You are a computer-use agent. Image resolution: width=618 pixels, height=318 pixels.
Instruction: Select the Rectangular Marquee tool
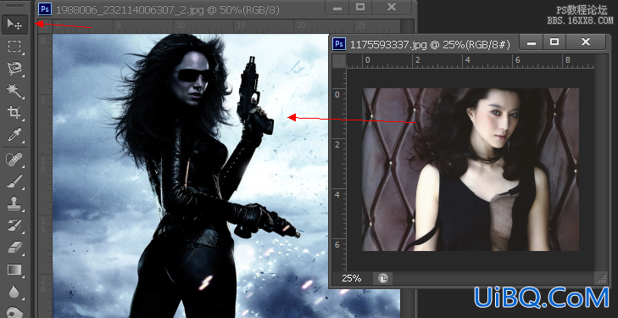(14, 47)
